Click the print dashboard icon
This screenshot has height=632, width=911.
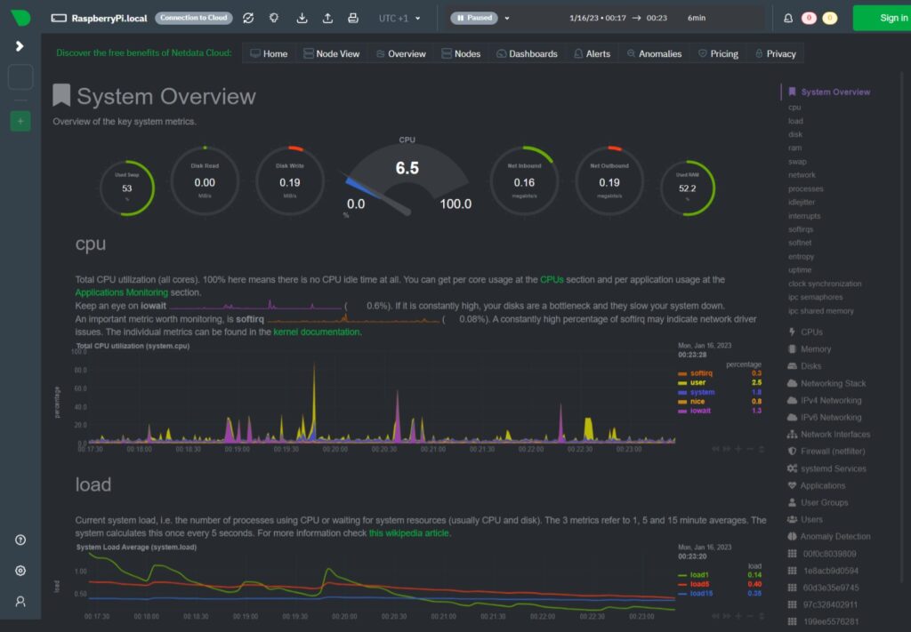[x=353, y=18]
